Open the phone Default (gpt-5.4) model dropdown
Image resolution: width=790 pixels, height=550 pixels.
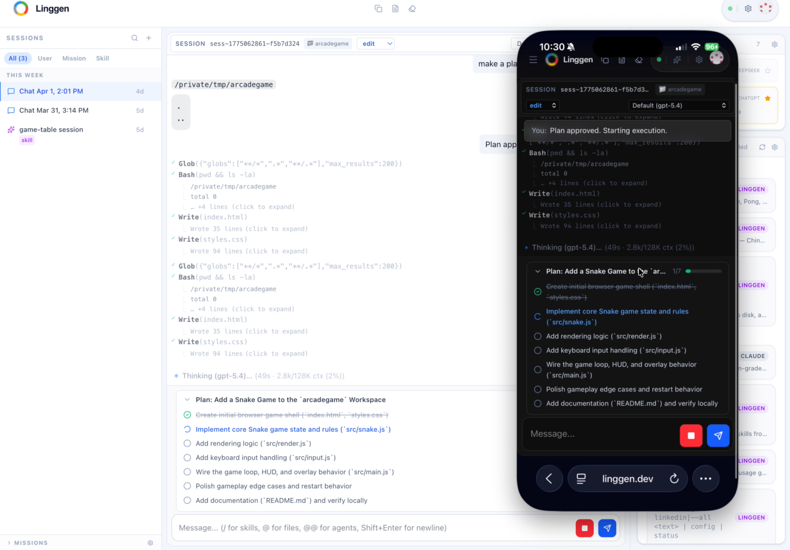(x=679, y=105)
